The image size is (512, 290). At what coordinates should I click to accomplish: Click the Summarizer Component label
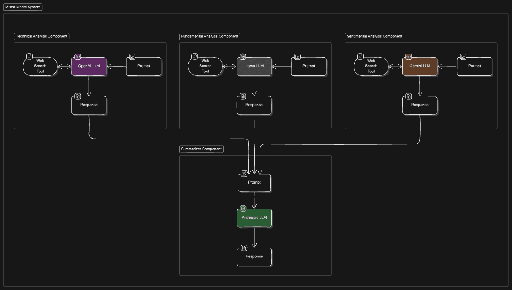click(201, 149)
